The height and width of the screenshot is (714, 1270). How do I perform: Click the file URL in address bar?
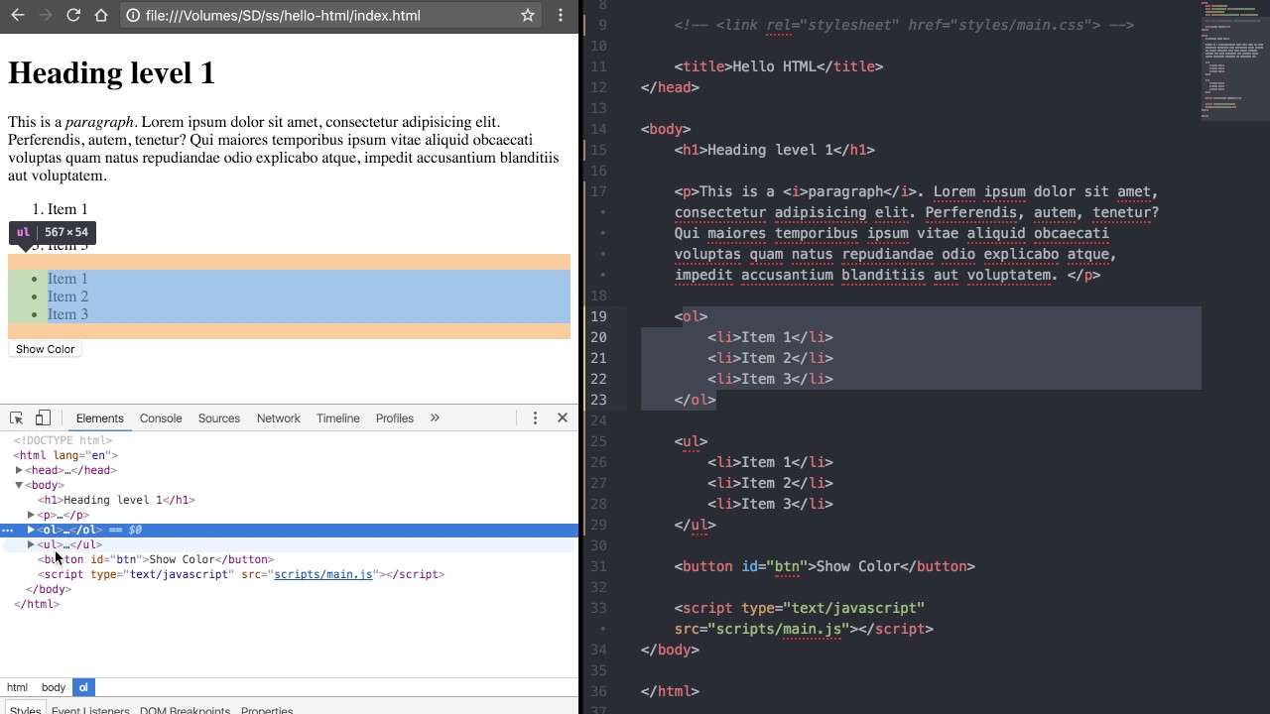coord(283,15)
